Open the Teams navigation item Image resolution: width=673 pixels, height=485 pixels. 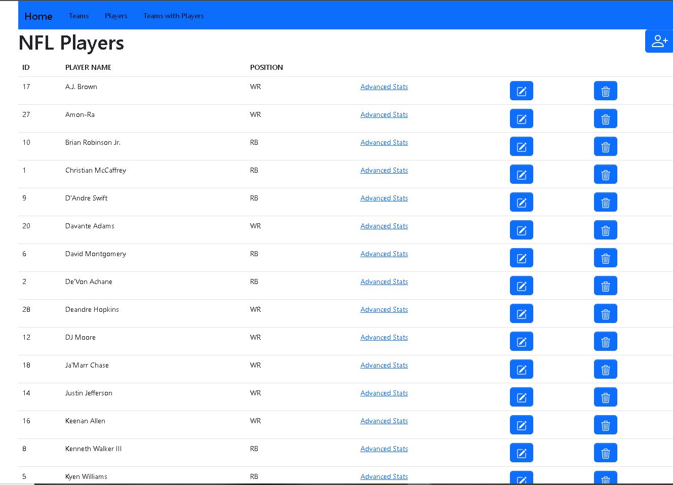click(x=78, y=16)
